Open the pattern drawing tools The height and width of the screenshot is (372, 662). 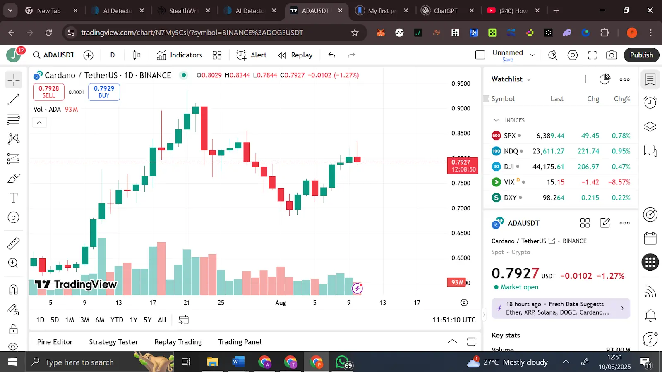point(14,138)
